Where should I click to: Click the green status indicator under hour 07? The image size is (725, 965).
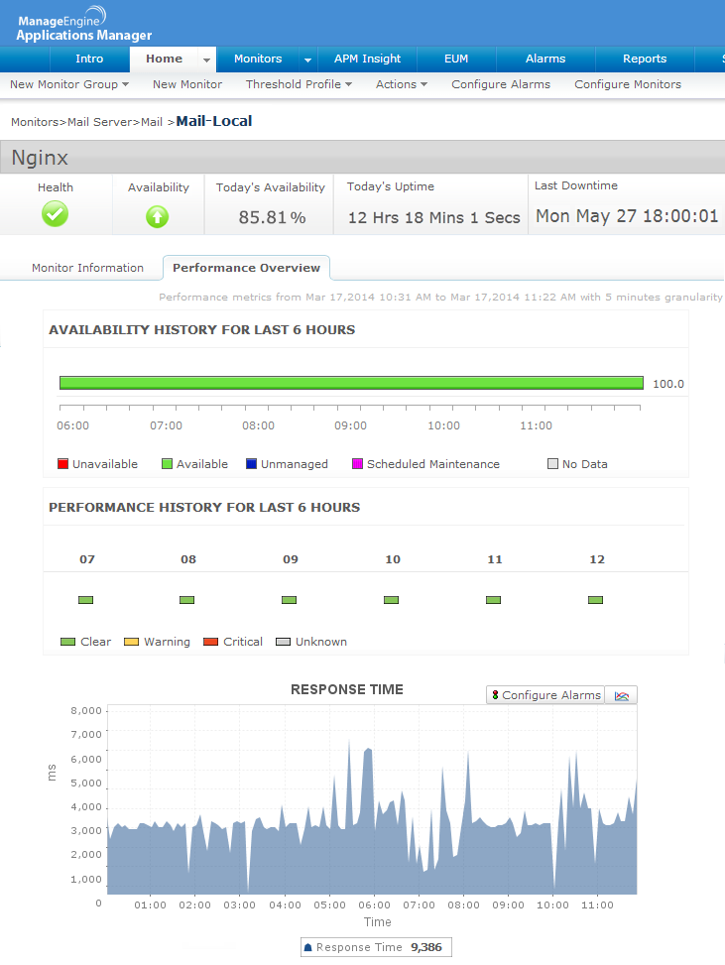click(x=85, y=600)
